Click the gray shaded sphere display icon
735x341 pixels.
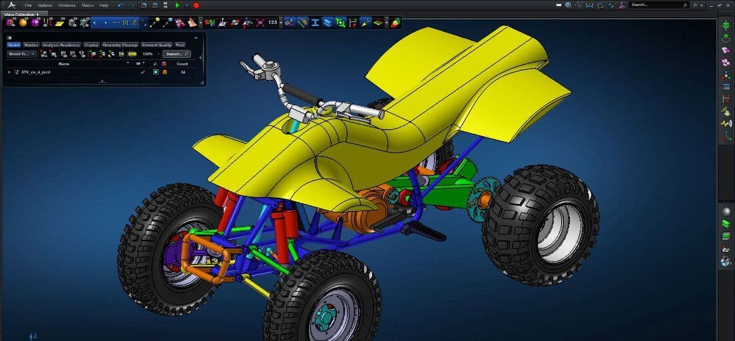pos(726,211)
